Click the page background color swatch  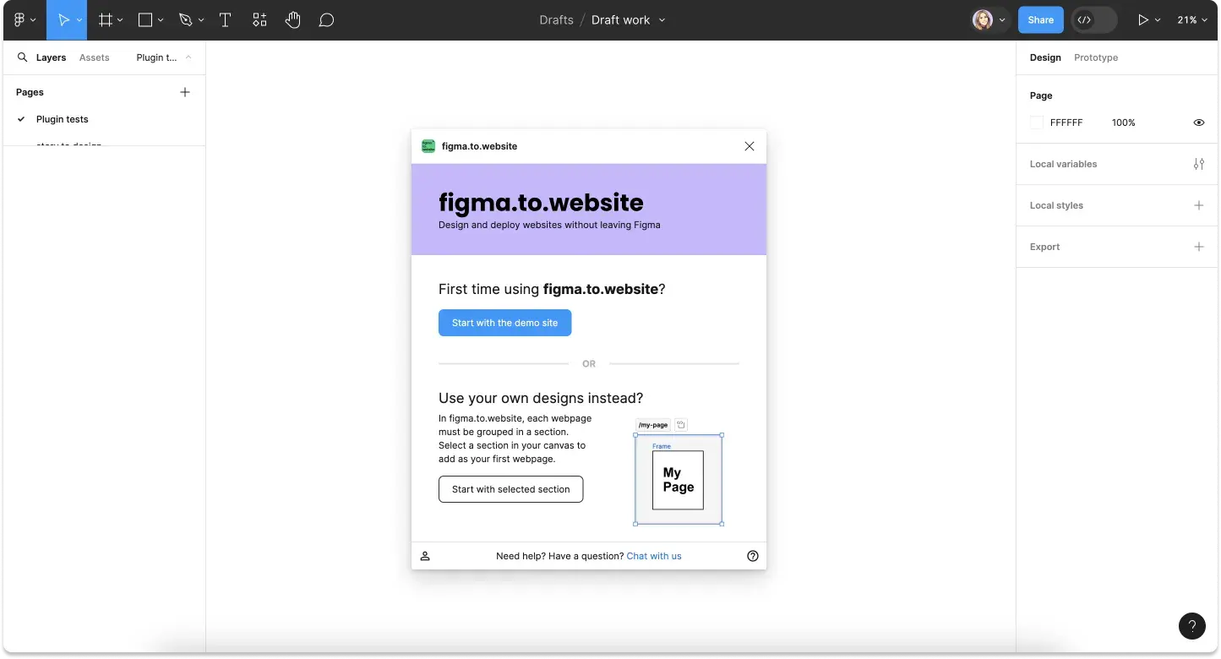pyautogui.click(x=1037, y=123)
